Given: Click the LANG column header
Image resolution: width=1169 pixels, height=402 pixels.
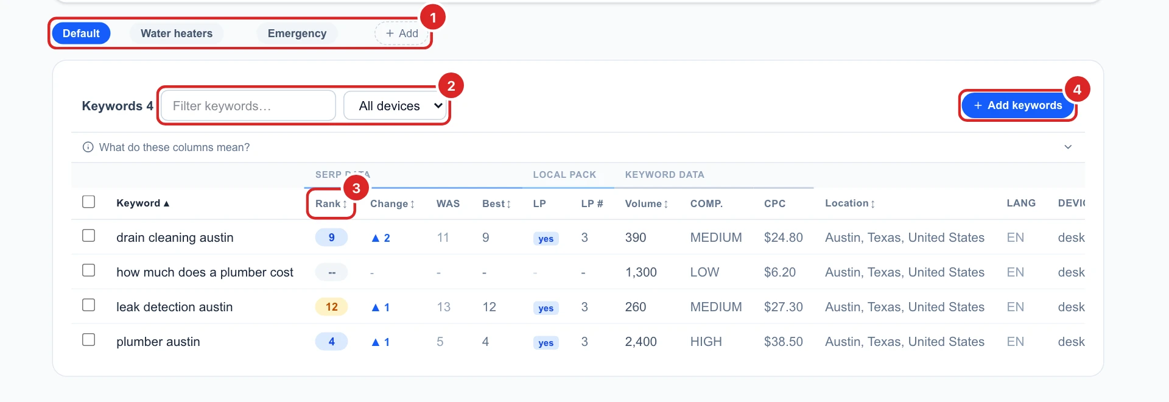Looking at the screenshot, I should point(1021,203).
